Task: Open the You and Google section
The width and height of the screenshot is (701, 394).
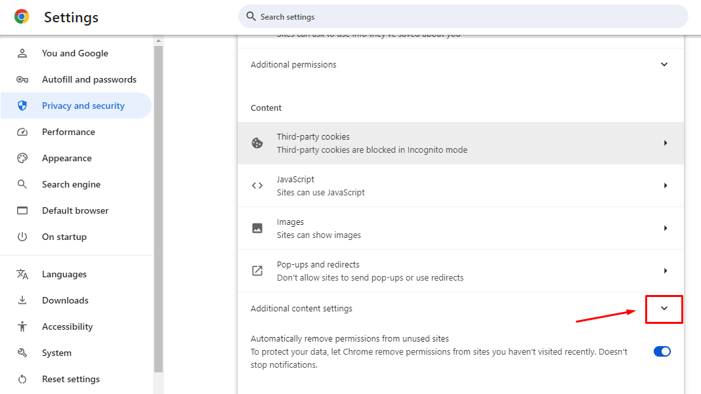Action: [76, 53]
